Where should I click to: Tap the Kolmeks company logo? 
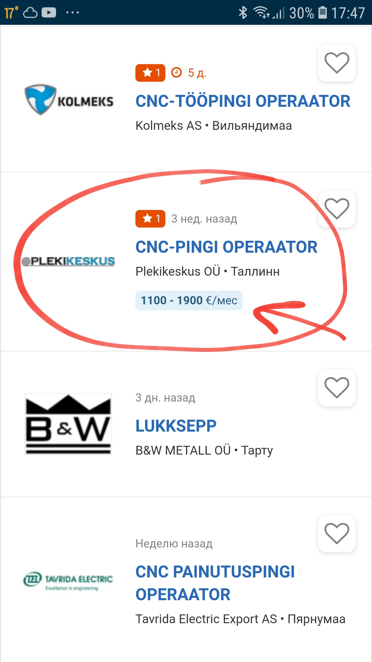pos(69,100)
